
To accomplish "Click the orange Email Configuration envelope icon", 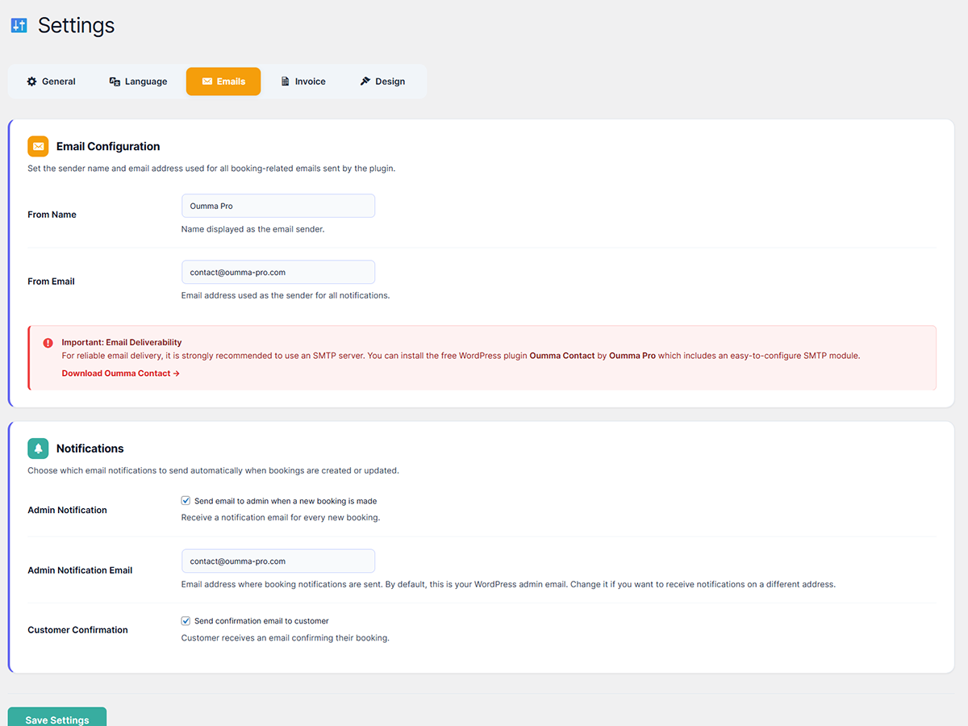I will pyautogui.click(x=38, y=146).
